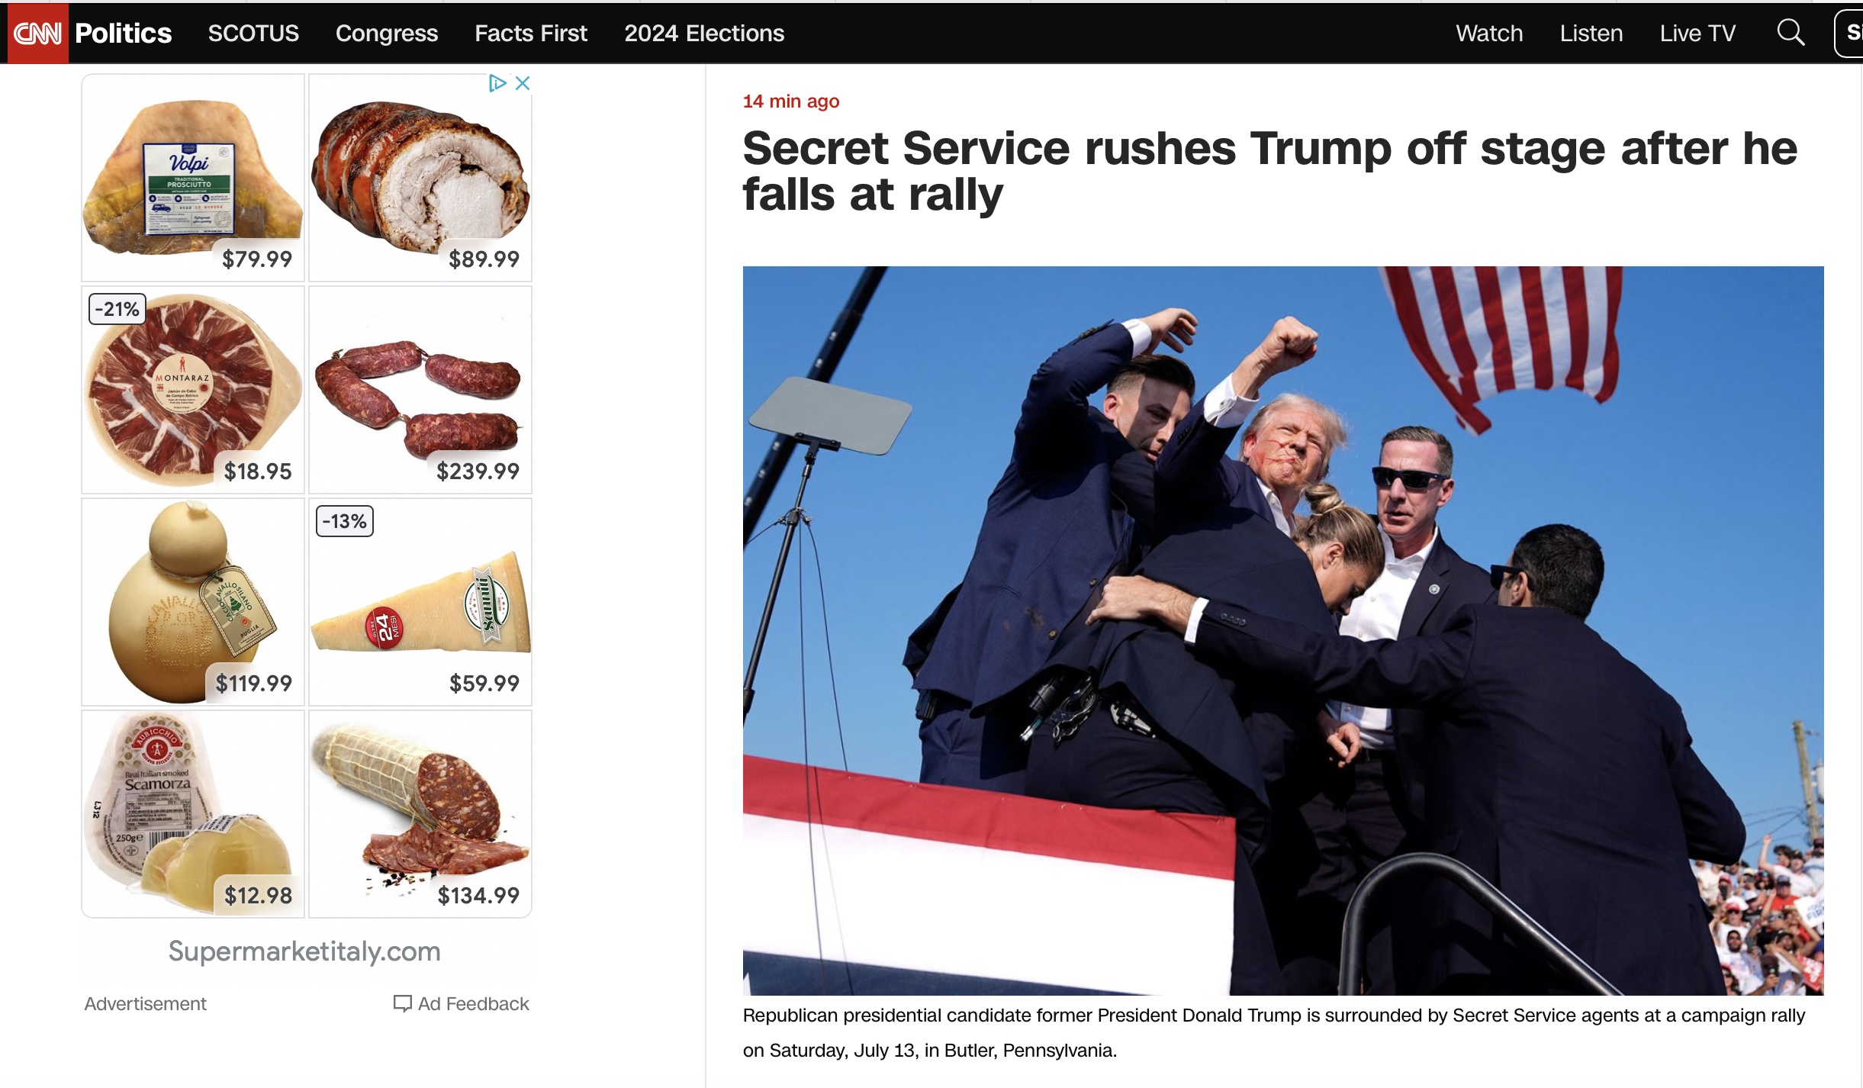The height and width of the screenshot is (1088, 1863).
Task: Select the Montaraz jamon $18.95 product
Action: [x=193, y=390]
